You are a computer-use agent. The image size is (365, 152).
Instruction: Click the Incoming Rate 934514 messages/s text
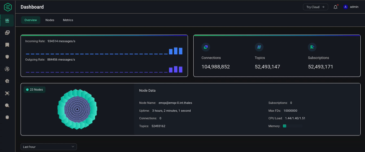[x=50, y=41]
